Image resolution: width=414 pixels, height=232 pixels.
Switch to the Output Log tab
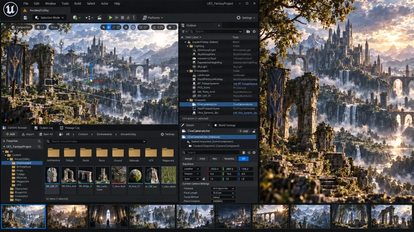click(44, 128)
